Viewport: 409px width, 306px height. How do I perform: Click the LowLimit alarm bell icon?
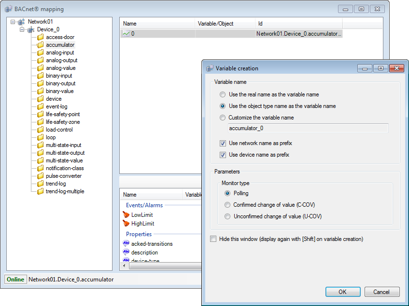click(x=126, y=214)
